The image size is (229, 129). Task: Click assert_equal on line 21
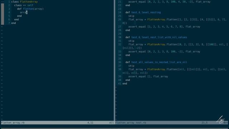tap(137, 2)
